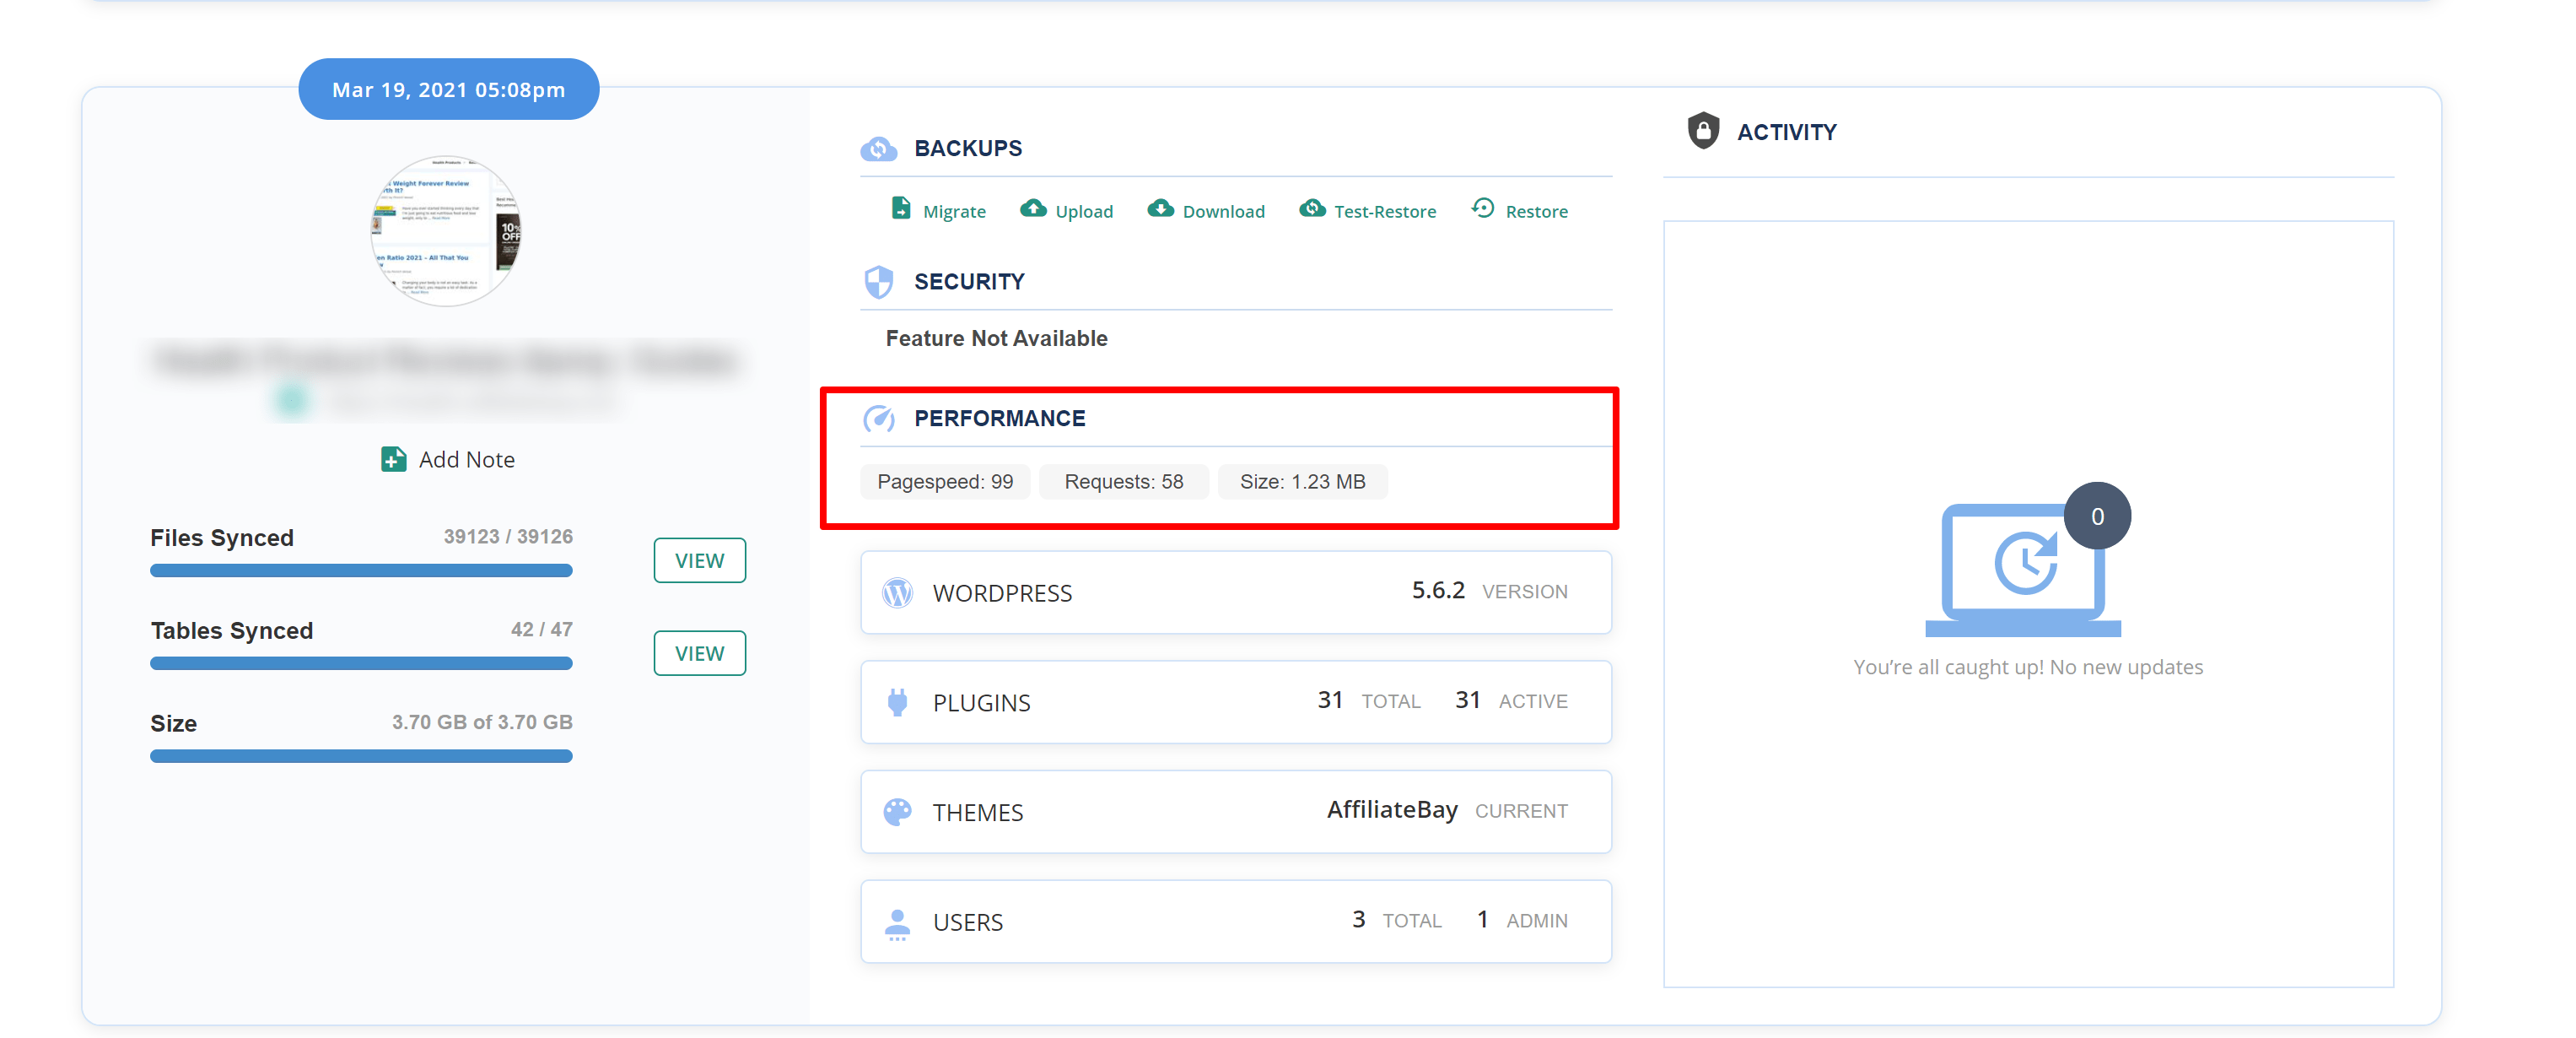The image size is (2576, 1038).
Task: Click the Restore clock-arrow icon
Action: [1483, 208]
